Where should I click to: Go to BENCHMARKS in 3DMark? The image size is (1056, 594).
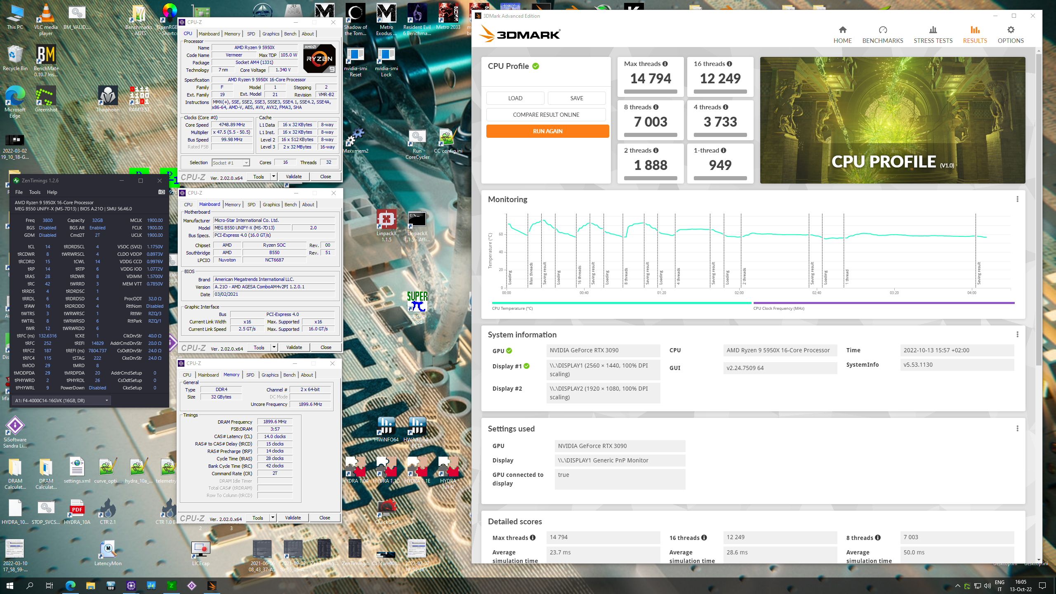pos(882,35)
